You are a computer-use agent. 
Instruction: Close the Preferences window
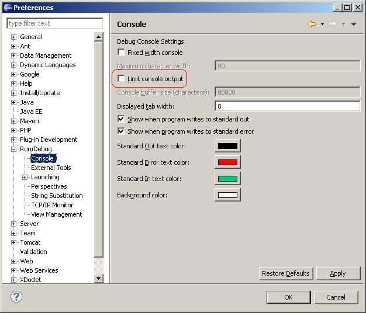coord(358,8)
